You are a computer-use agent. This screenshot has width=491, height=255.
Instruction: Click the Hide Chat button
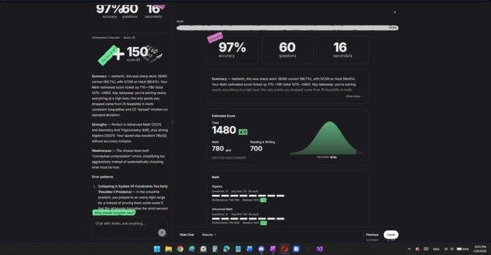187,235
